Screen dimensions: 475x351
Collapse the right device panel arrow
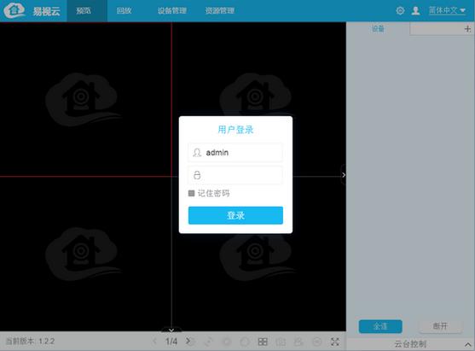(344, 175)
